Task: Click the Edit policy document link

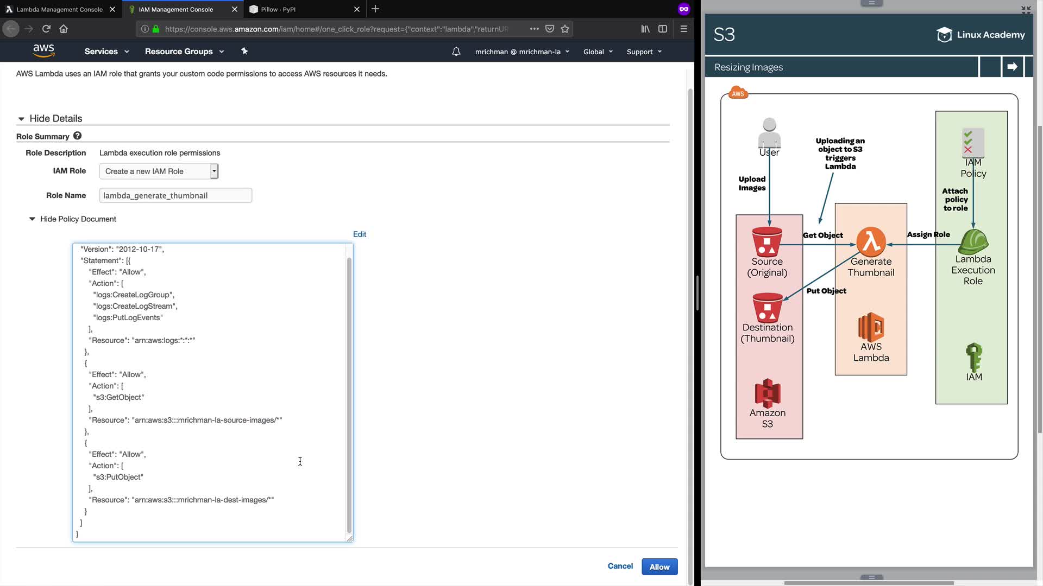Action: (x=360, y=234)
